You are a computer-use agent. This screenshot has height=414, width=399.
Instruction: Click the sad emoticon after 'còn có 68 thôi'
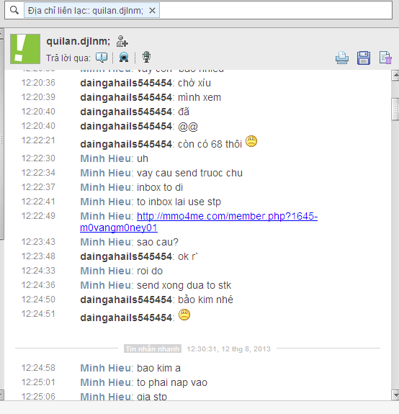coord(251,141)
